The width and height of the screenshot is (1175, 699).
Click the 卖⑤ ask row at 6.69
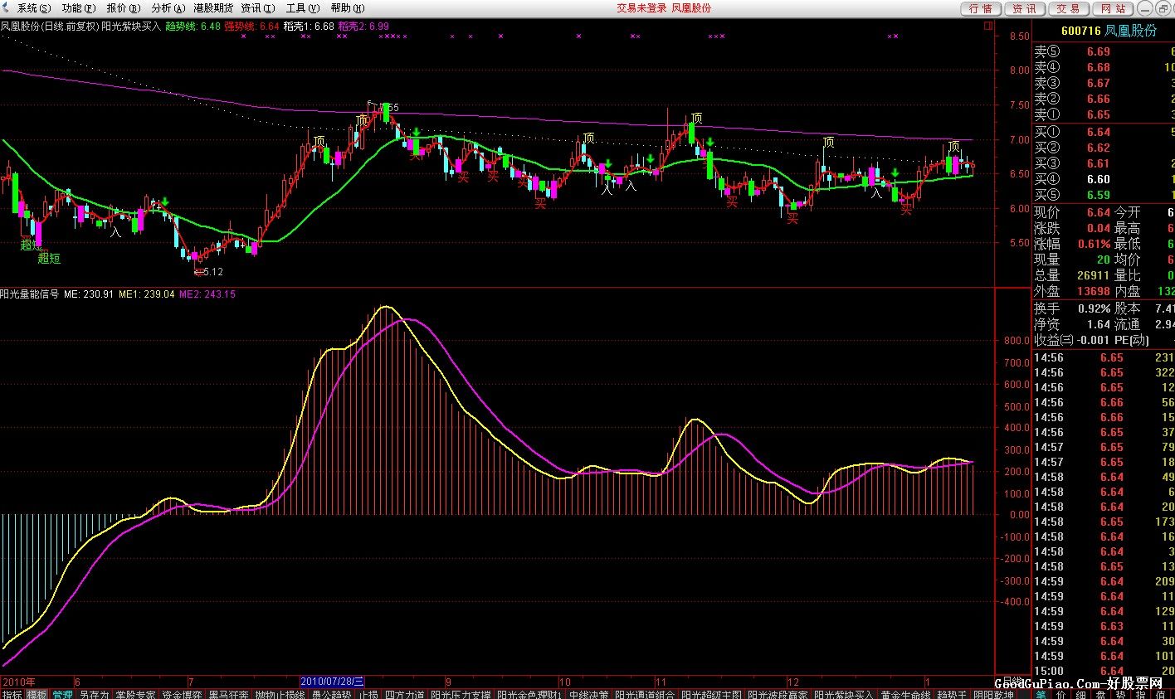[x=1104, y=51]
